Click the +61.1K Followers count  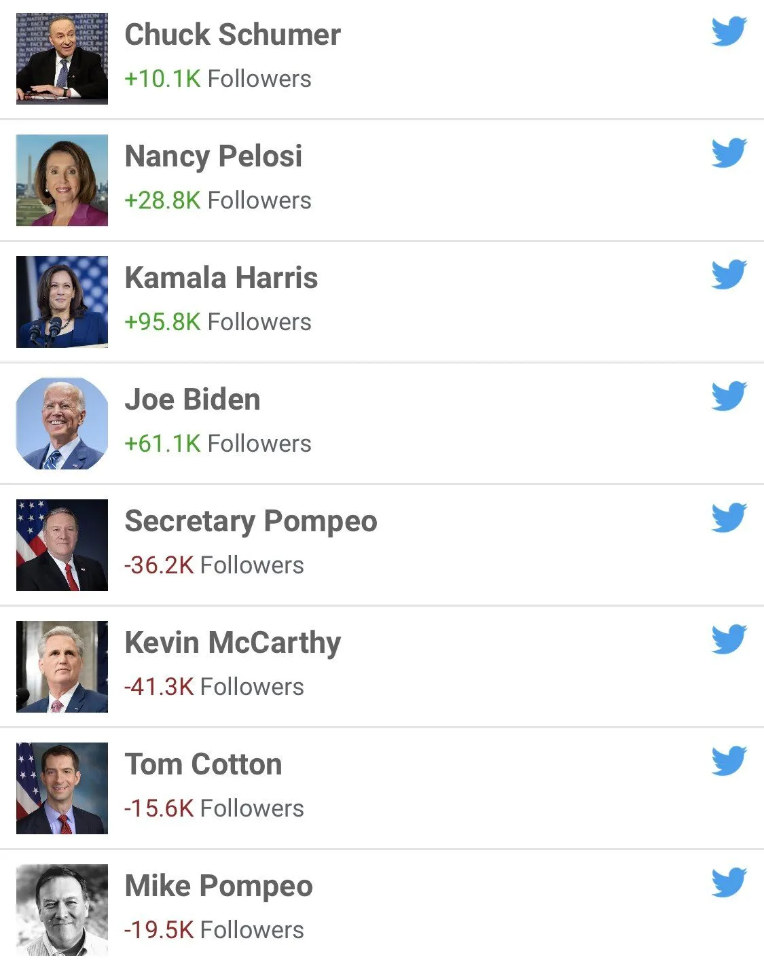click(217, 444)
